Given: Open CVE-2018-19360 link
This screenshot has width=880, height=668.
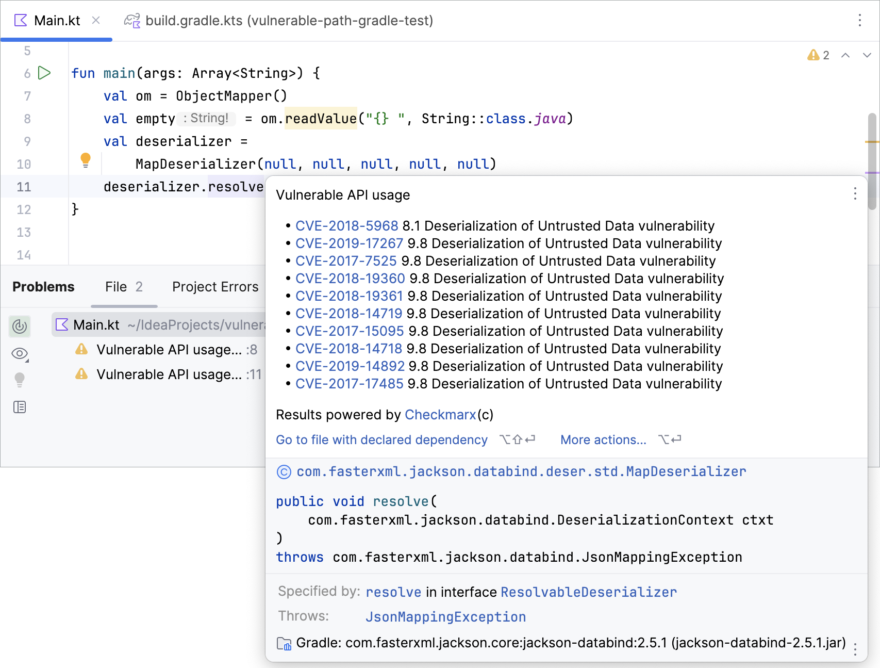Looking at the screenshot, I should coord(351,279).
